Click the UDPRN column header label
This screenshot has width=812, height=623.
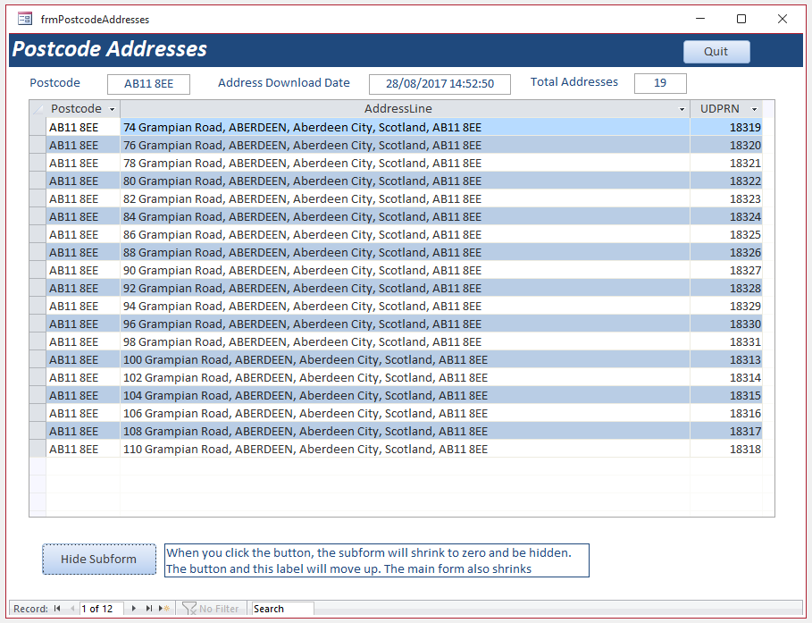point(719,109)
